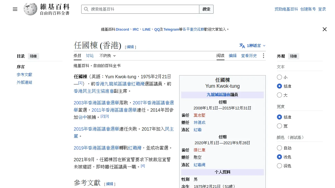The width and height of the screenshot is (335, 188).
Task: Open the Discord link in banner
Action: pyautogui.click(x=123, y=29)
